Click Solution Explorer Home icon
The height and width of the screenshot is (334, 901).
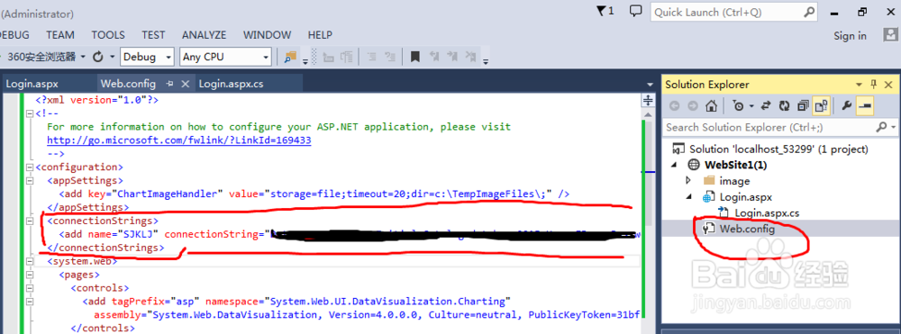coord(712,105)
